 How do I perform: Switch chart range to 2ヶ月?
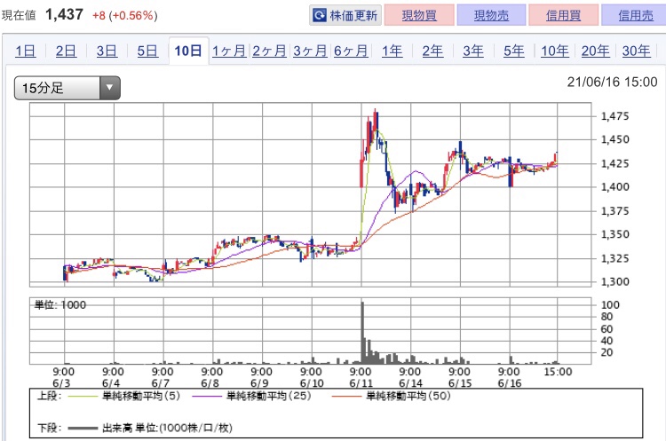pyautogui.click(x=270, y=51)
